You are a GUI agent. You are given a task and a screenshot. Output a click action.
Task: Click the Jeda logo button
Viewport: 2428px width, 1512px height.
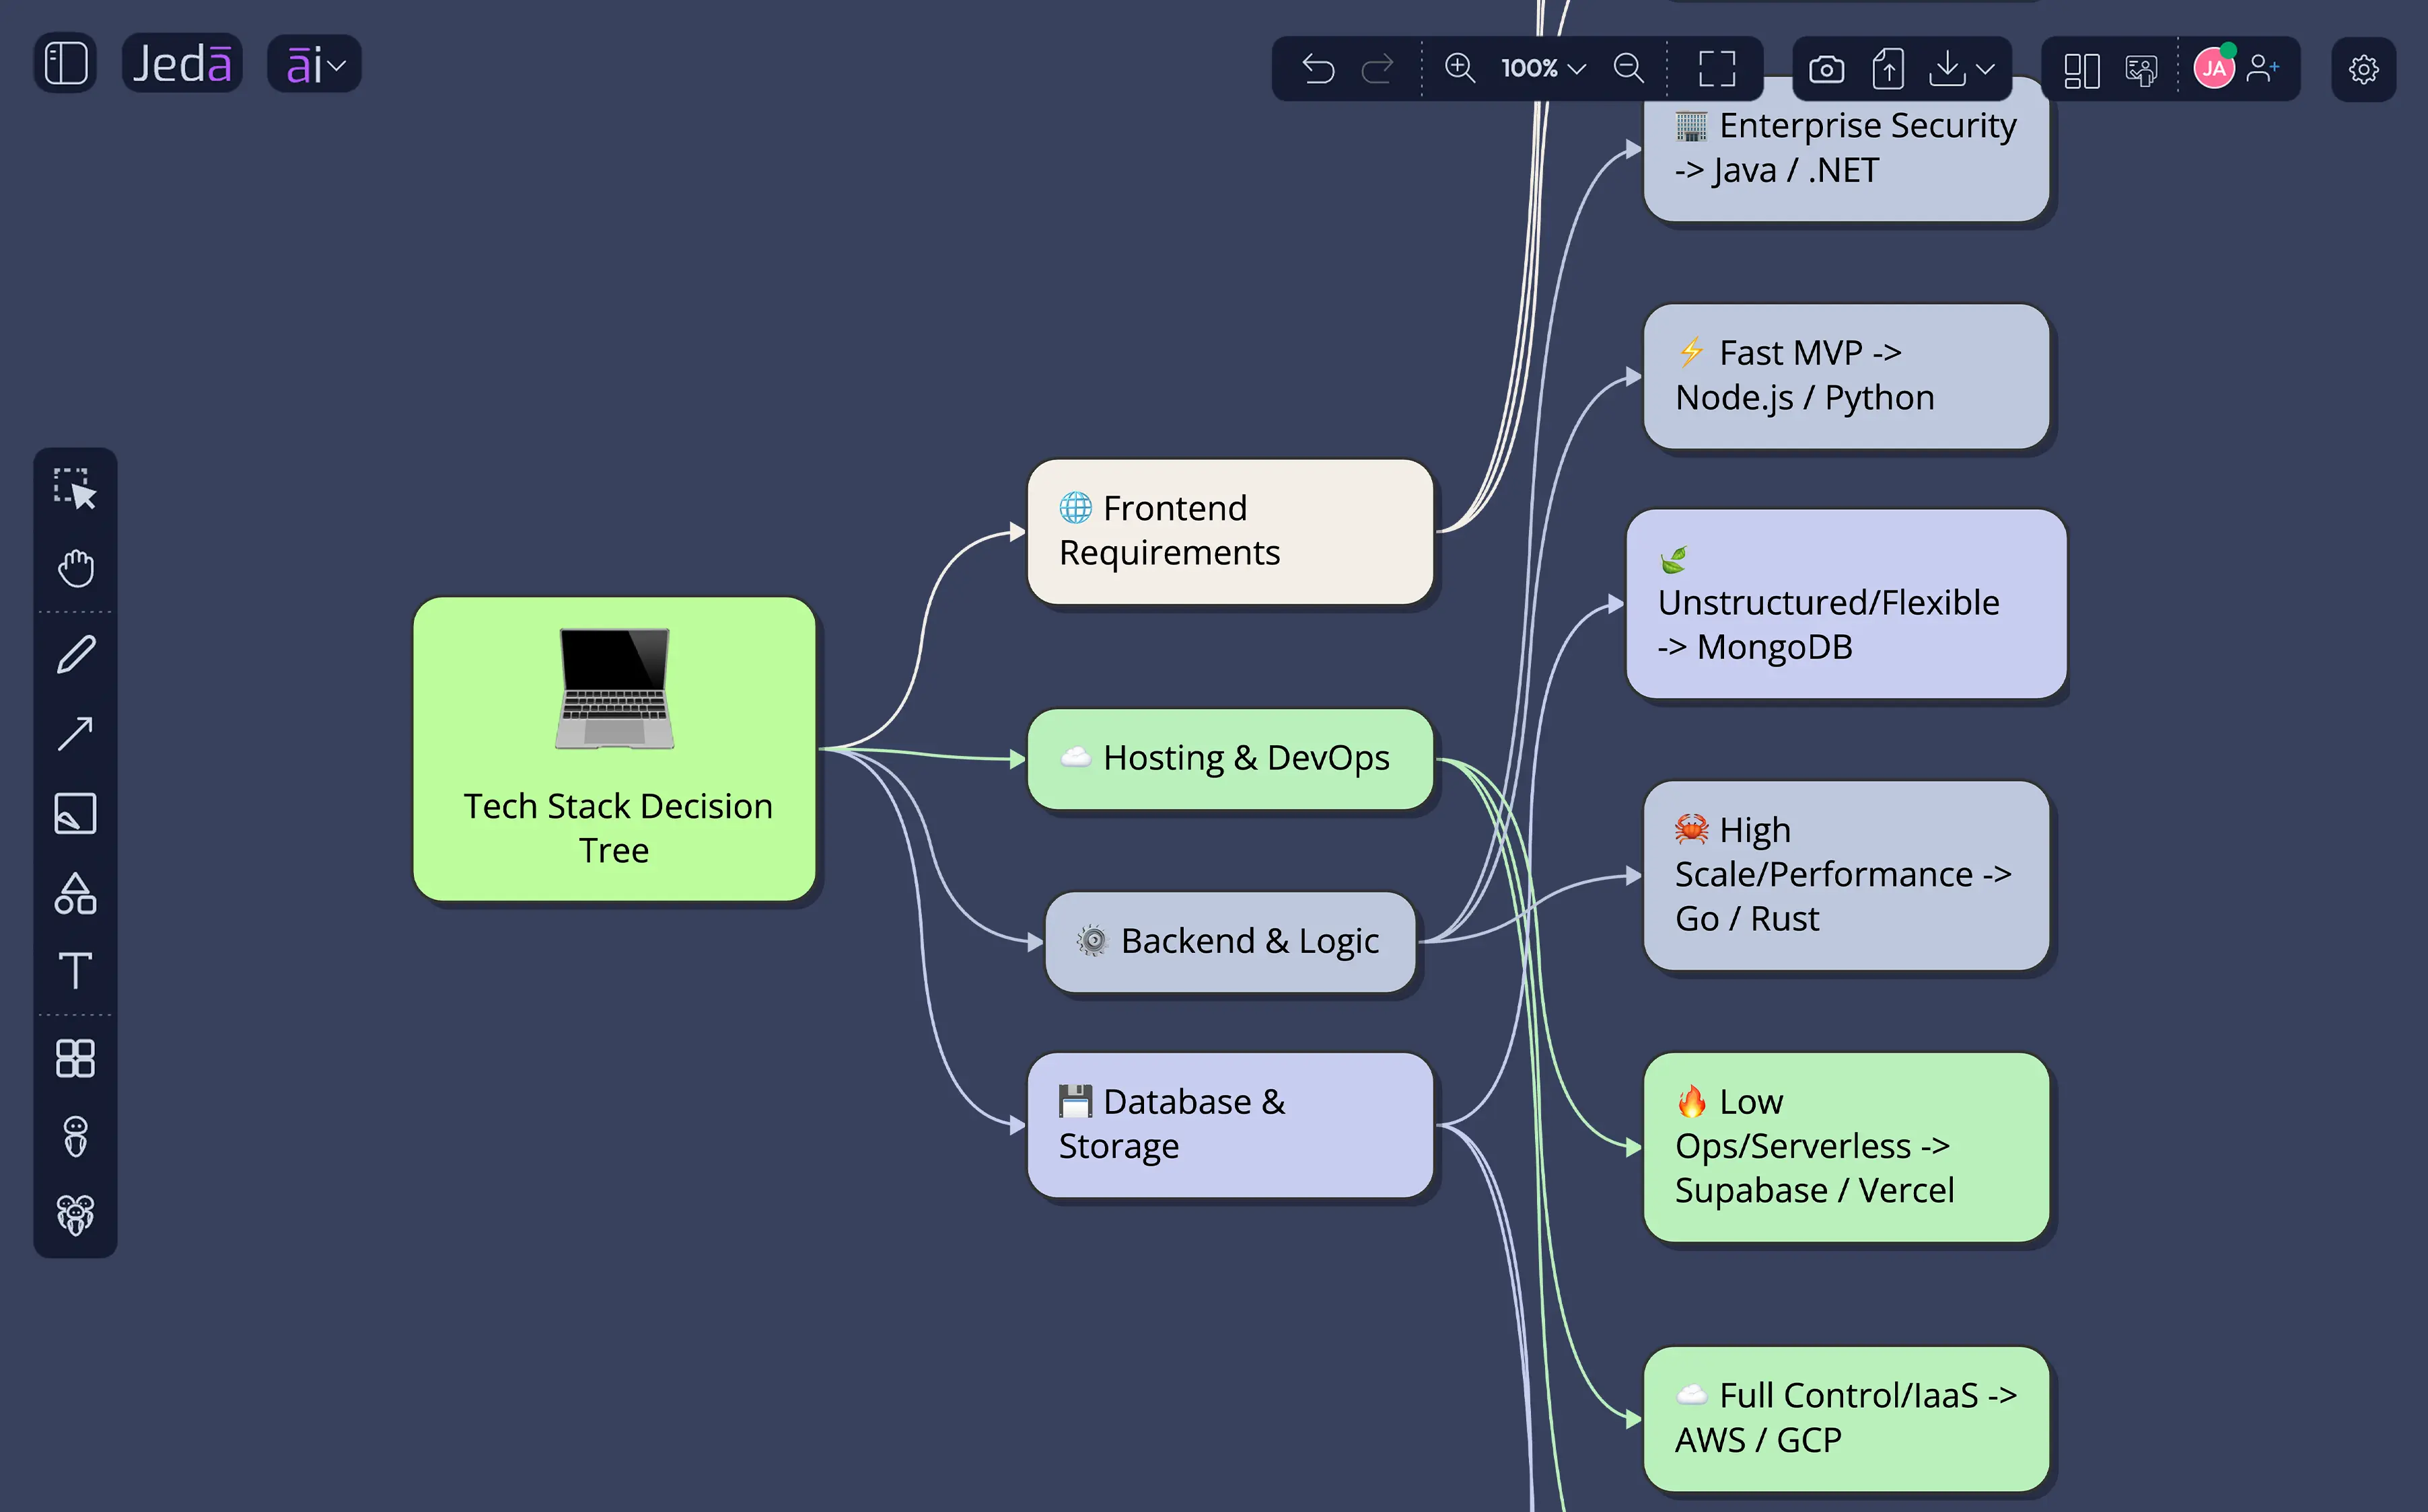point(182,64)
